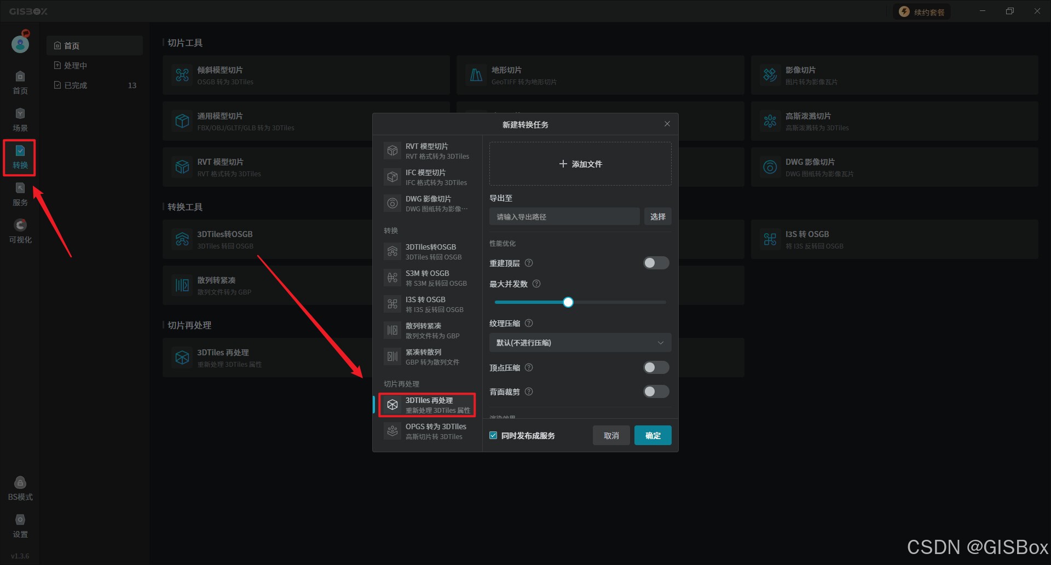The image size is (1051, 565).
Task: Select RVT 模型切片 in dialog list
Action: pos(427,151)
